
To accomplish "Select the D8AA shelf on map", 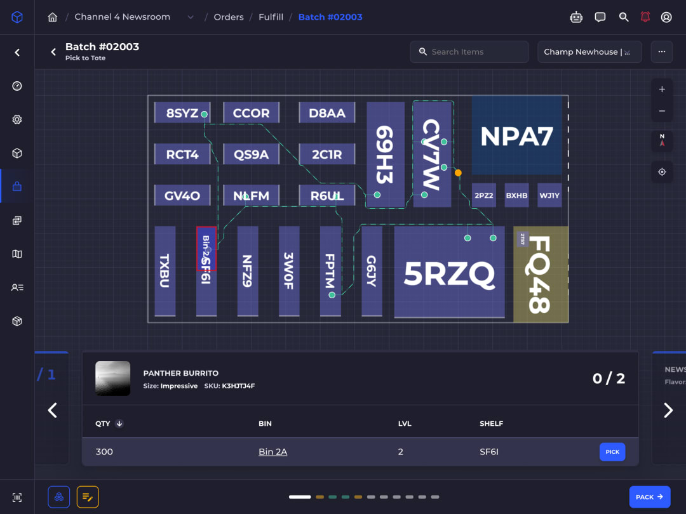I will point(327,113).
